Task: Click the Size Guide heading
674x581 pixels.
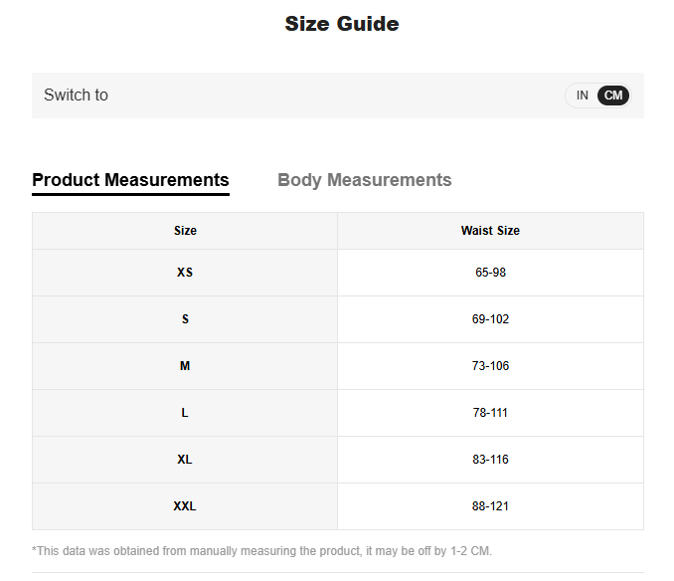Action: click(342, 24)
